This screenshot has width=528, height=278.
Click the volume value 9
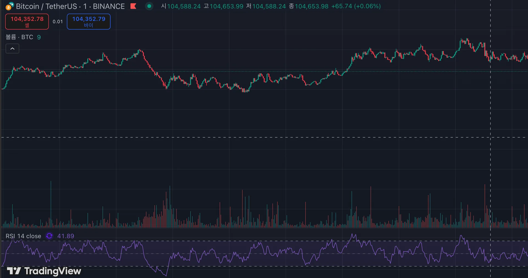point(39,37)
